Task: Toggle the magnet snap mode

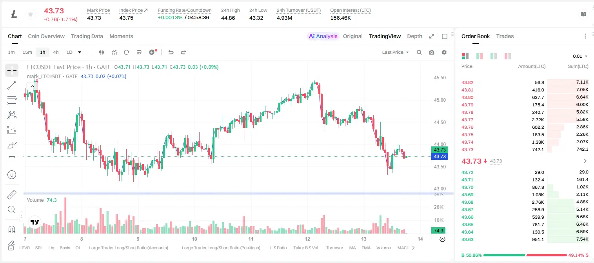Action: 12,229
